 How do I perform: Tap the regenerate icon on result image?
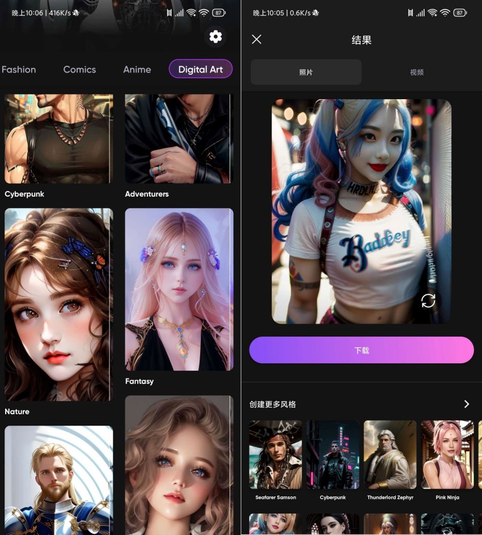click(428, 300)
